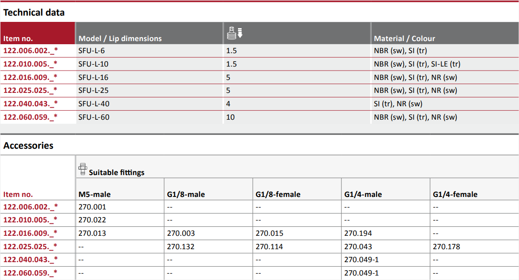Image resolution: width=519 pixels, height=280 pixels.
Task: Click the suction cup stroke icon in header
Action: pyautogui.click(x=235, y=33)
